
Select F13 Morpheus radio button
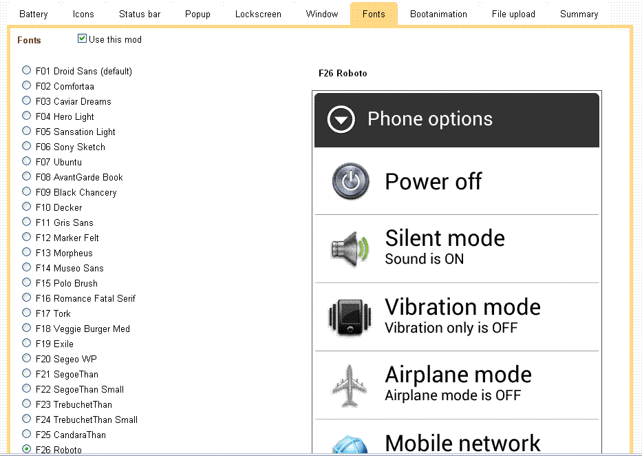27,252
